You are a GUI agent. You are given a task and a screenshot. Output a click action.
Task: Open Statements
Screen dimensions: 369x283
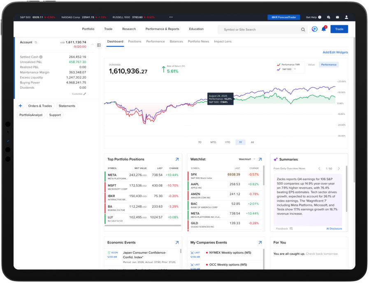point(67,106)
